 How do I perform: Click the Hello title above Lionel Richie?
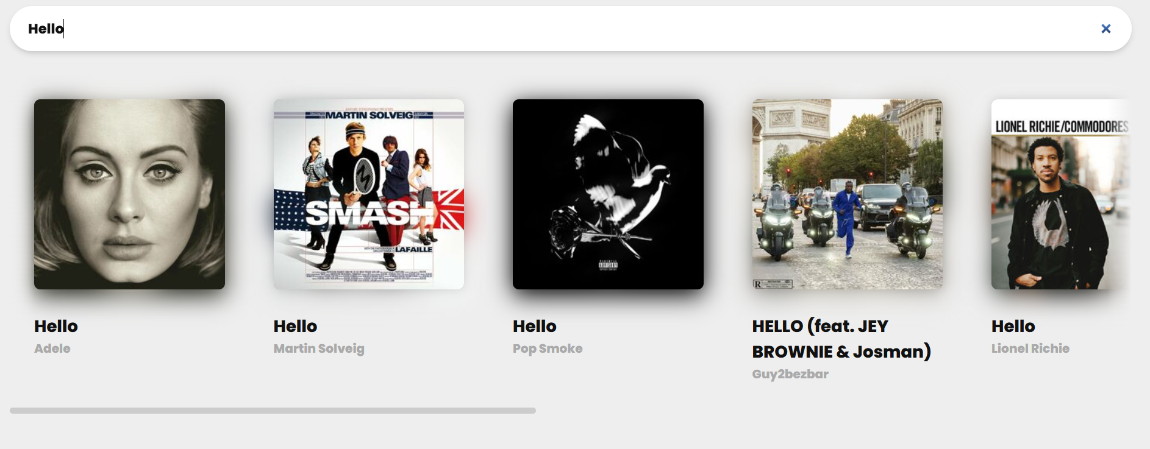[1013, 326]
